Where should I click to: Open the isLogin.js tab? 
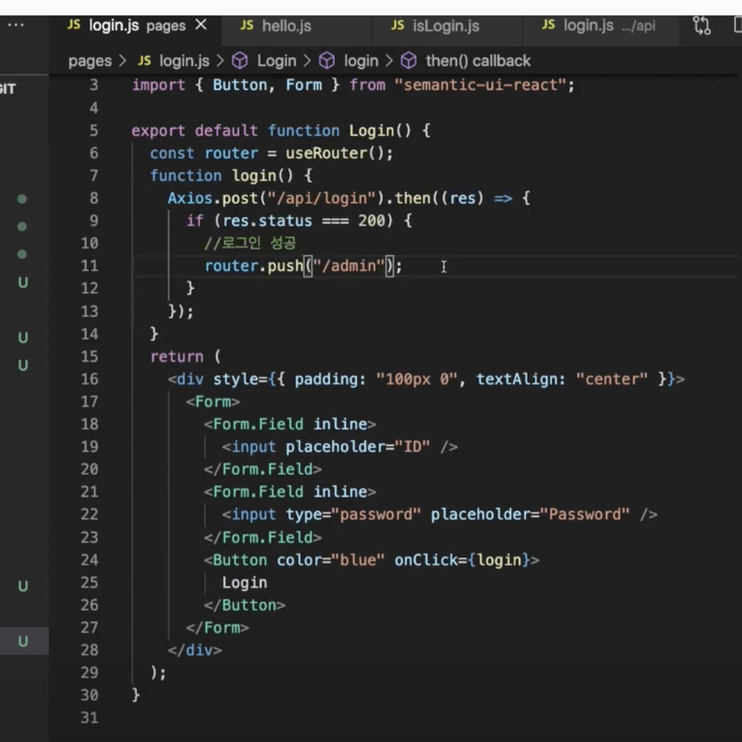point(447,26)
